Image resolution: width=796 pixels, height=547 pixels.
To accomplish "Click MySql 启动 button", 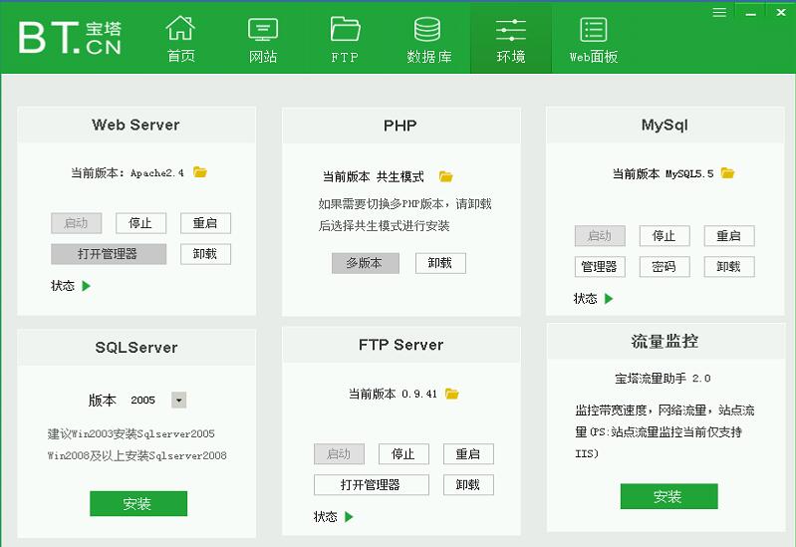I will (600, 236).
